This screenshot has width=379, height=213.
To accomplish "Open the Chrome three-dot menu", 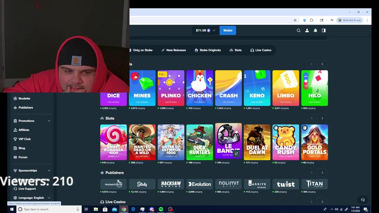I will 367,20.
